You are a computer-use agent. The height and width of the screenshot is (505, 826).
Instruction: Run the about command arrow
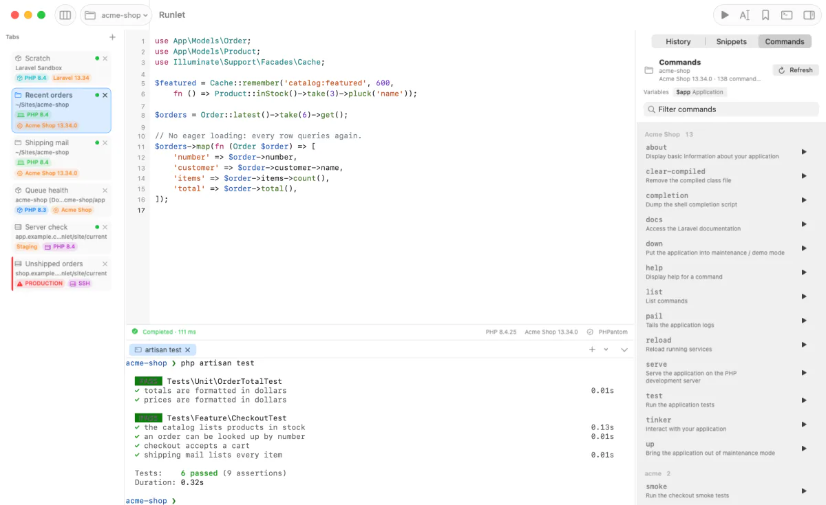click(x=804, y=151)
